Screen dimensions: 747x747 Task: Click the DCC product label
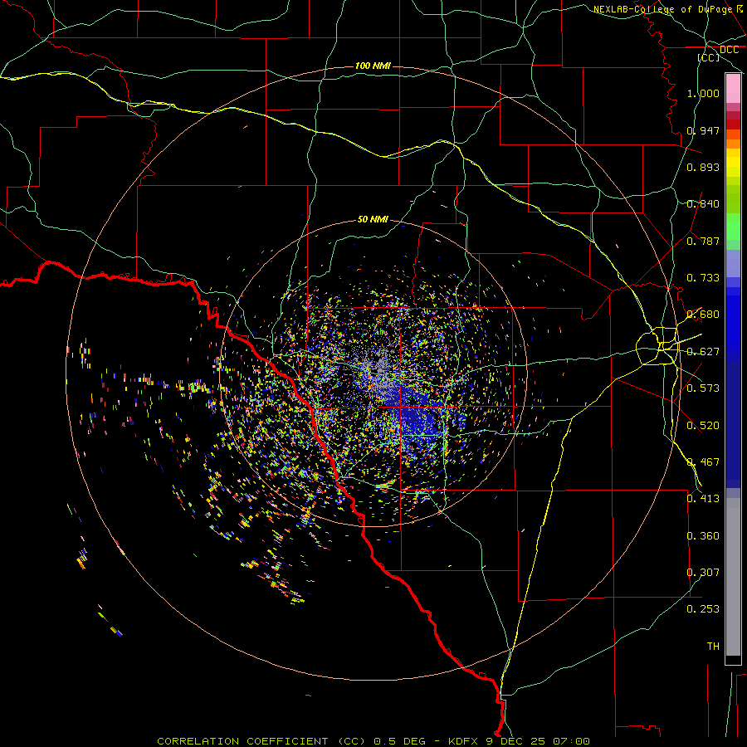[729, 50]
